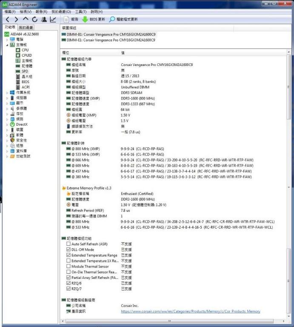The width and height of the screenshot is (294, 327).
Task: Expand the computer node at top of tree
Action: point(7,40)
